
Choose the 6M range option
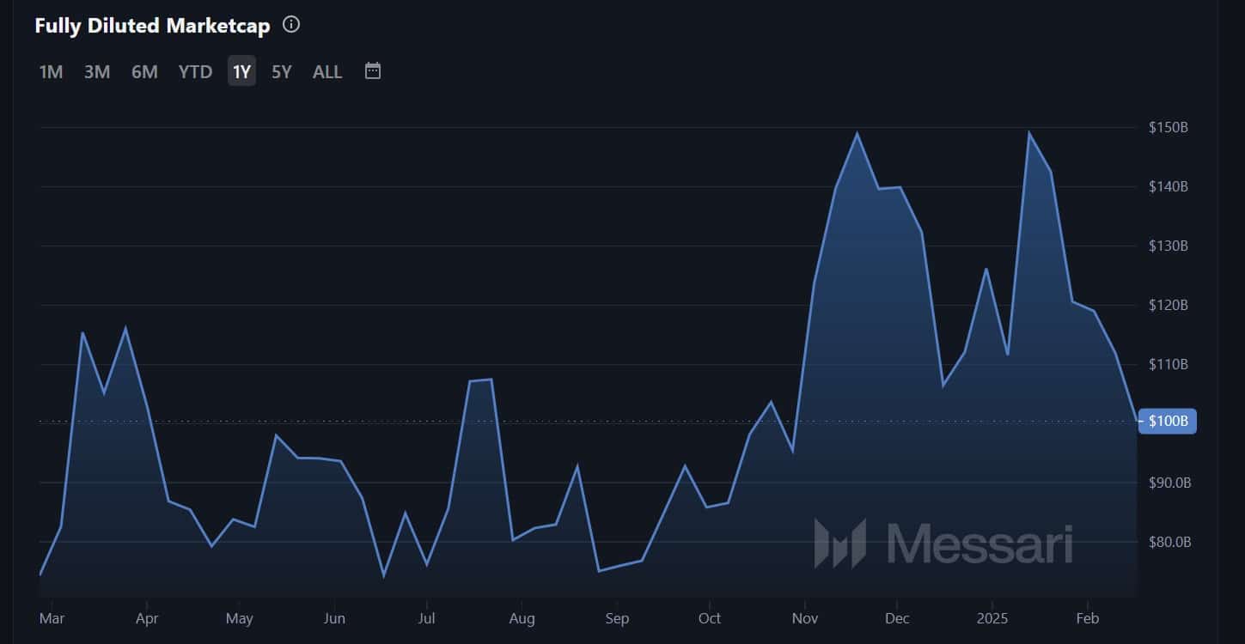tap(144, 72)
